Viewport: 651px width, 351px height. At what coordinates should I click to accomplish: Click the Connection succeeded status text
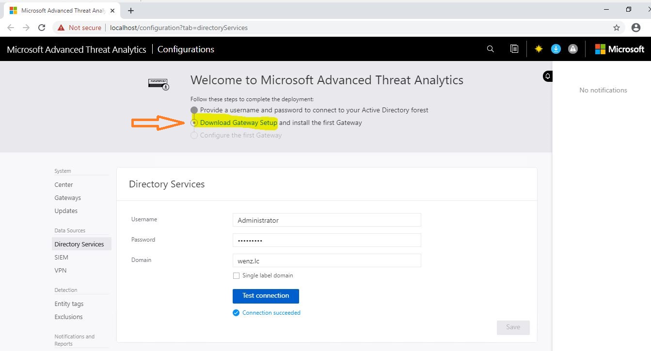point(271,313)
